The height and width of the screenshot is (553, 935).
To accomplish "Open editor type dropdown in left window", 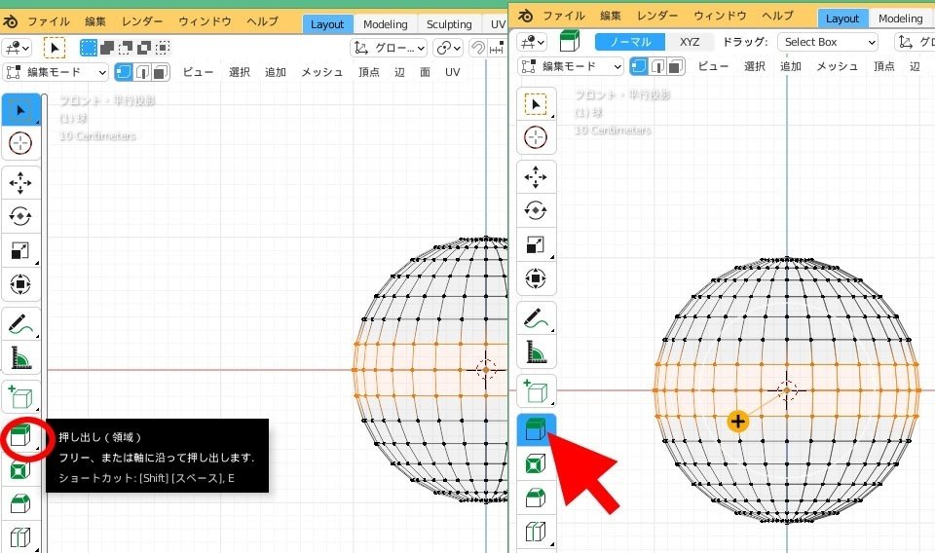I will 17,48.
